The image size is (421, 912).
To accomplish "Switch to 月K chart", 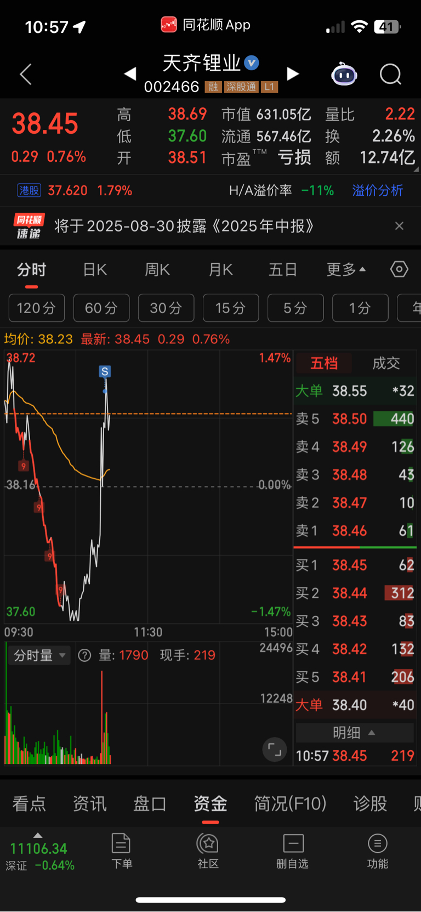I will (x=221, y=270).
